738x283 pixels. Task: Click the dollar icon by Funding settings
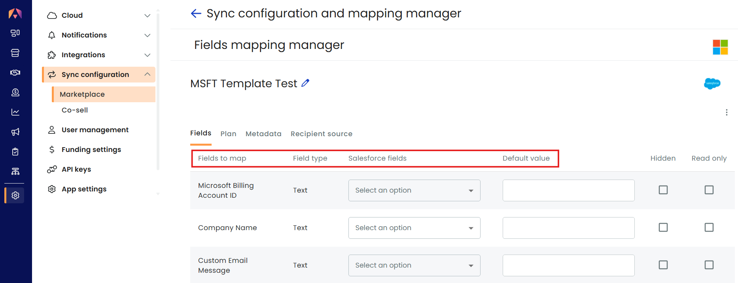click(x=52, y=150)
